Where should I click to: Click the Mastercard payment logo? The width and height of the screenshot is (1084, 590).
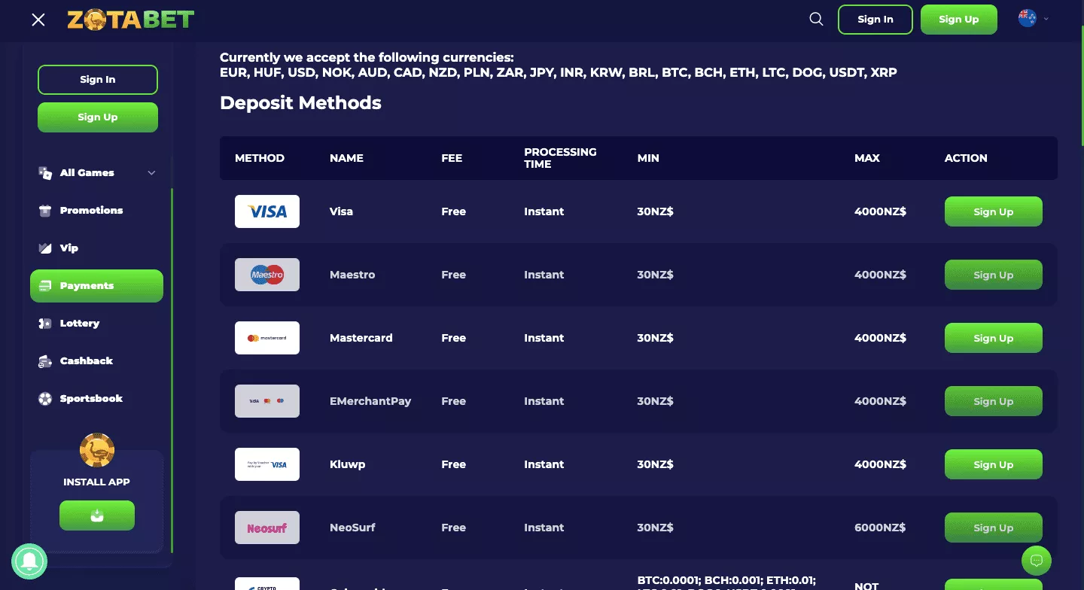(267, 338)
